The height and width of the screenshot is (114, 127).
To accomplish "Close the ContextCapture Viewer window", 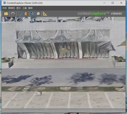I will 121,3.
